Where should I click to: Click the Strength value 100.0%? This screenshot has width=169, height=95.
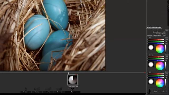(164, 34)
